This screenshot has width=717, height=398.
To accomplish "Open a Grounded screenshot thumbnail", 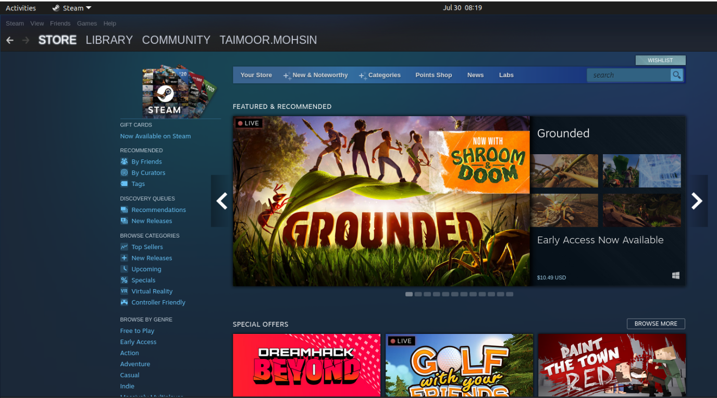I will (x=565, y=170).
